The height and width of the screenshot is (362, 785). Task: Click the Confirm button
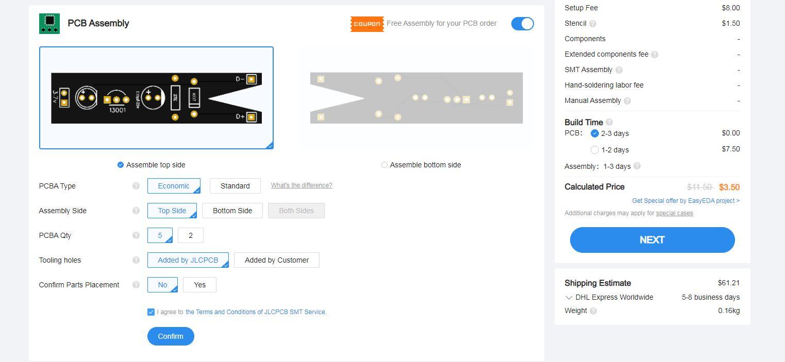point(171,336)
